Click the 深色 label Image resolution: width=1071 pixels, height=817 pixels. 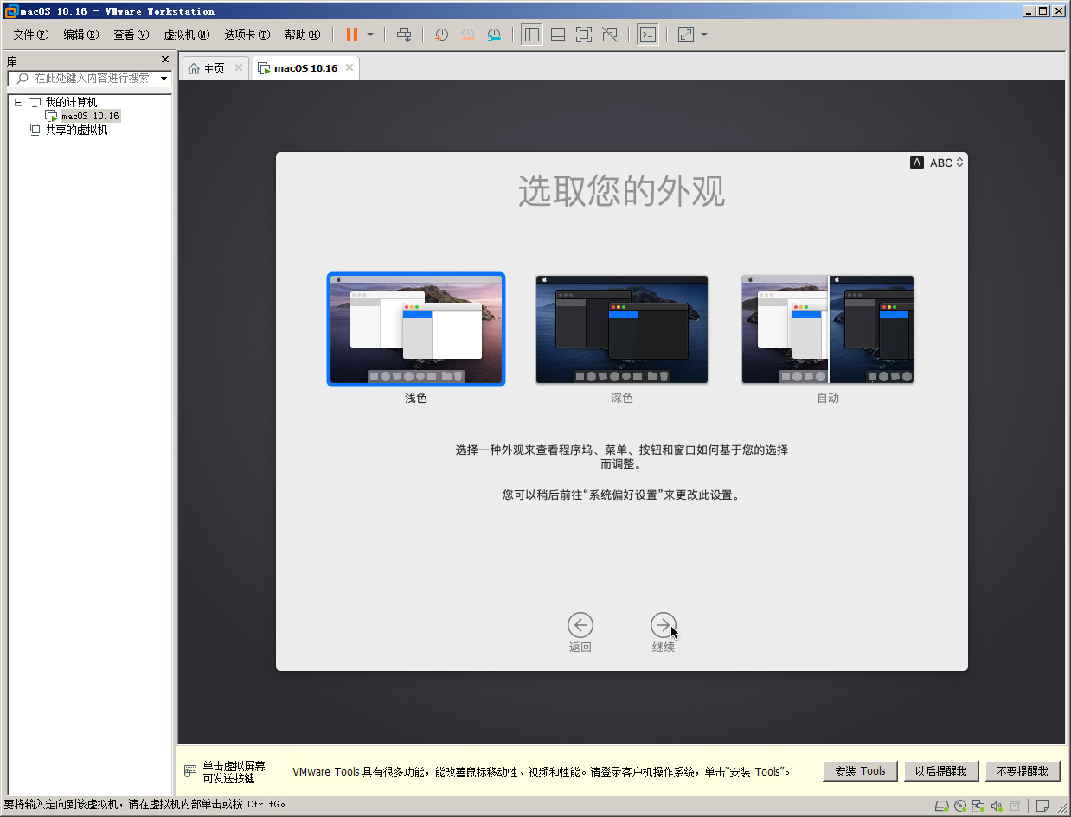(x=622, y=399)
